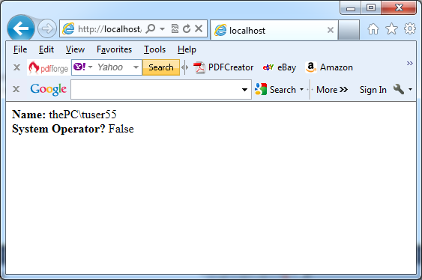Go to the Home page icon
Image resolution: width=422 pixels, height=280 pixels.
pos(373,28)
